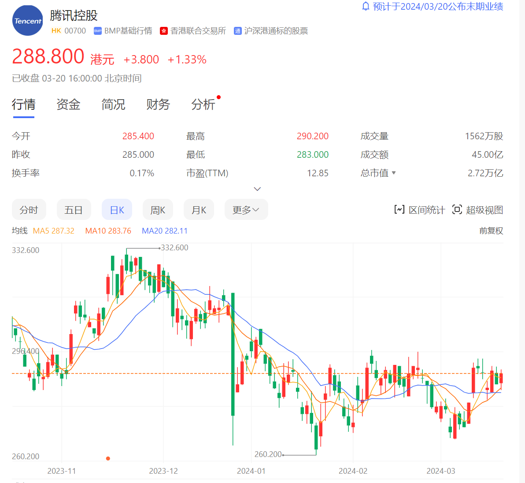Click the MA5 287.32 indicator label
The image size is (525, 483).
pos(54,231)
